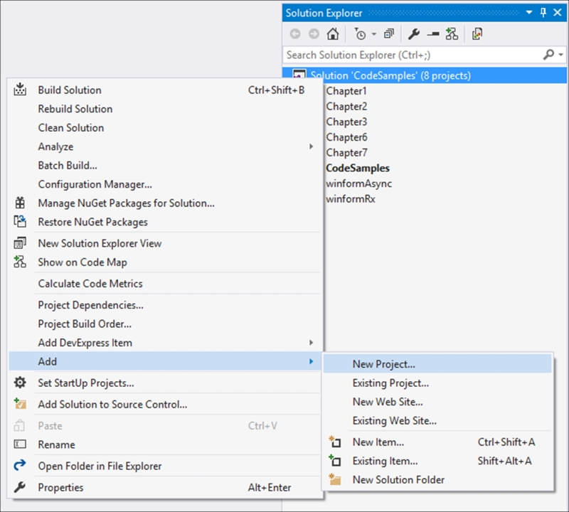Screen dimensions: 569x512
Task: Expand the Analyze submenu
Action: [165, 146]
